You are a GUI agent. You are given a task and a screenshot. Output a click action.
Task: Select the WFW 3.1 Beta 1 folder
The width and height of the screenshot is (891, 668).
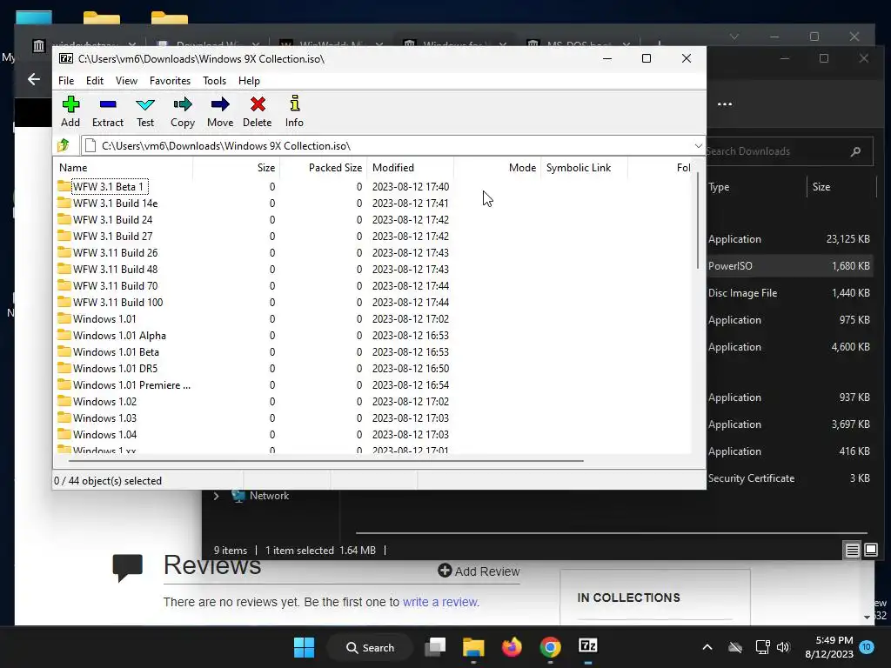[x=108, y=187]
